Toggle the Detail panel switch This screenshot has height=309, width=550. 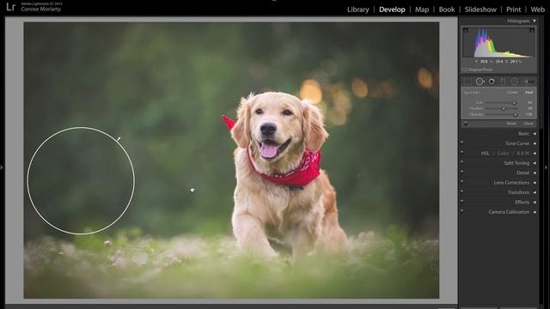point(462,172)
